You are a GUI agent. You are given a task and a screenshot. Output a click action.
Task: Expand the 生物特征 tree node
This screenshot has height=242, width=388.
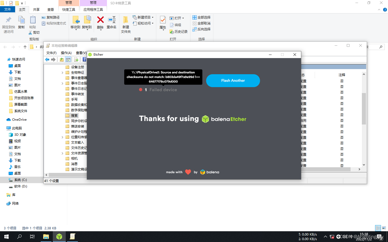(x=62, y=73)
